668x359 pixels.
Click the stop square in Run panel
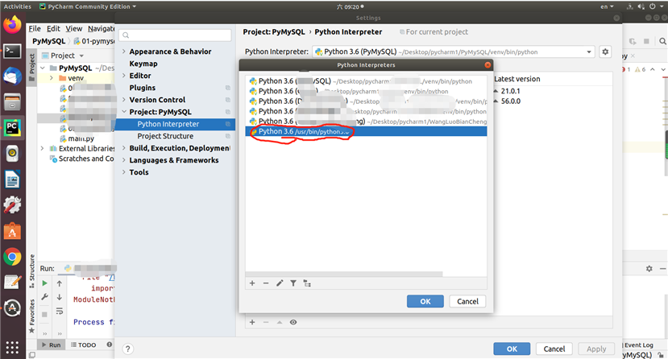pyautogui.click(x=44, y=315)
